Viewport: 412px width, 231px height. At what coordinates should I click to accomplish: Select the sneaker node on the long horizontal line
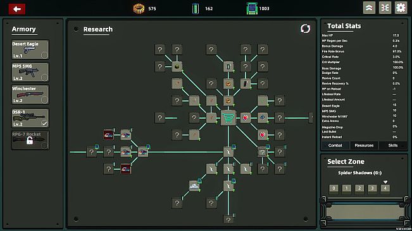click(x=143, y=152)
